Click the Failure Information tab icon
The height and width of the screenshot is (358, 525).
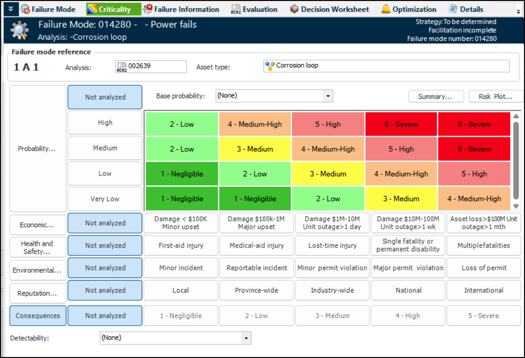point(148,9)
